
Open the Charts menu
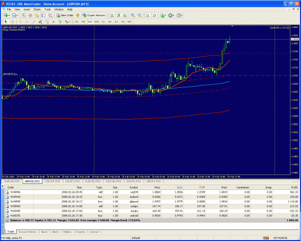pyautogui.click(x=37, y=9)
